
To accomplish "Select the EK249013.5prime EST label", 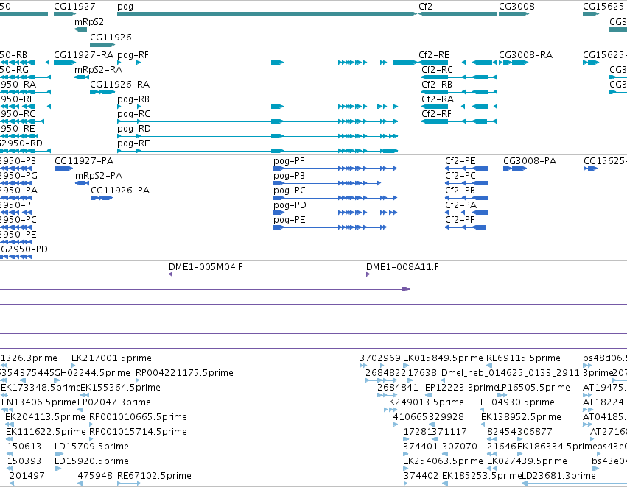I will coord(424,402).
